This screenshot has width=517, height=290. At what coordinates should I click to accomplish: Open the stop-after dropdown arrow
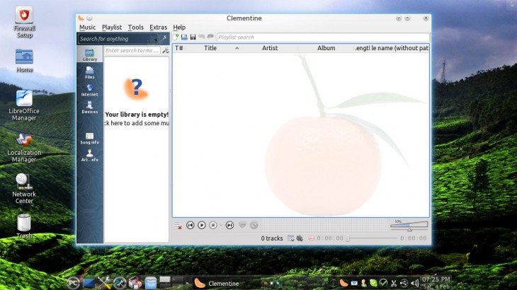[x=221, y=225]
